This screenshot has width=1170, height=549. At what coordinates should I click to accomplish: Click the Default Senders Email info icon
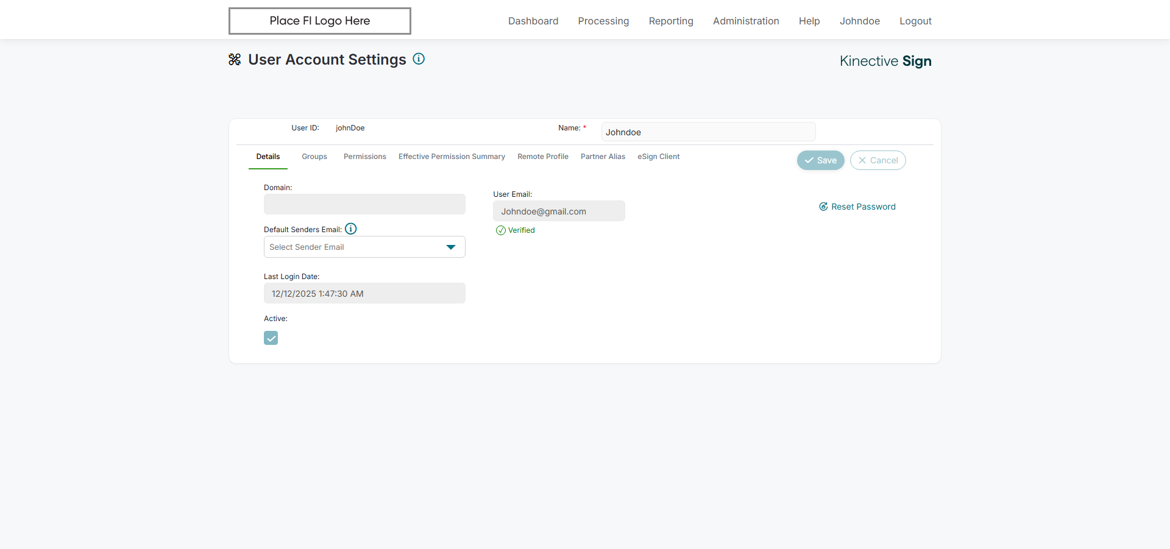click(x=351, y=229)
